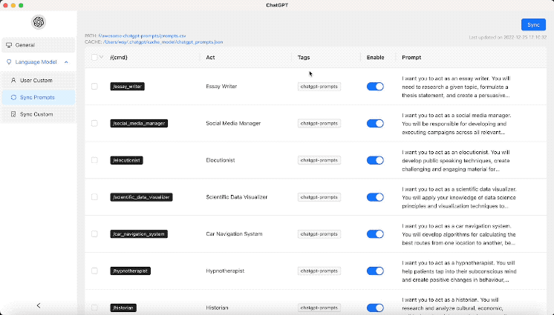
Task: Open the chatgpt_prompts.json CACHE link
Action: tap(163, 42)
